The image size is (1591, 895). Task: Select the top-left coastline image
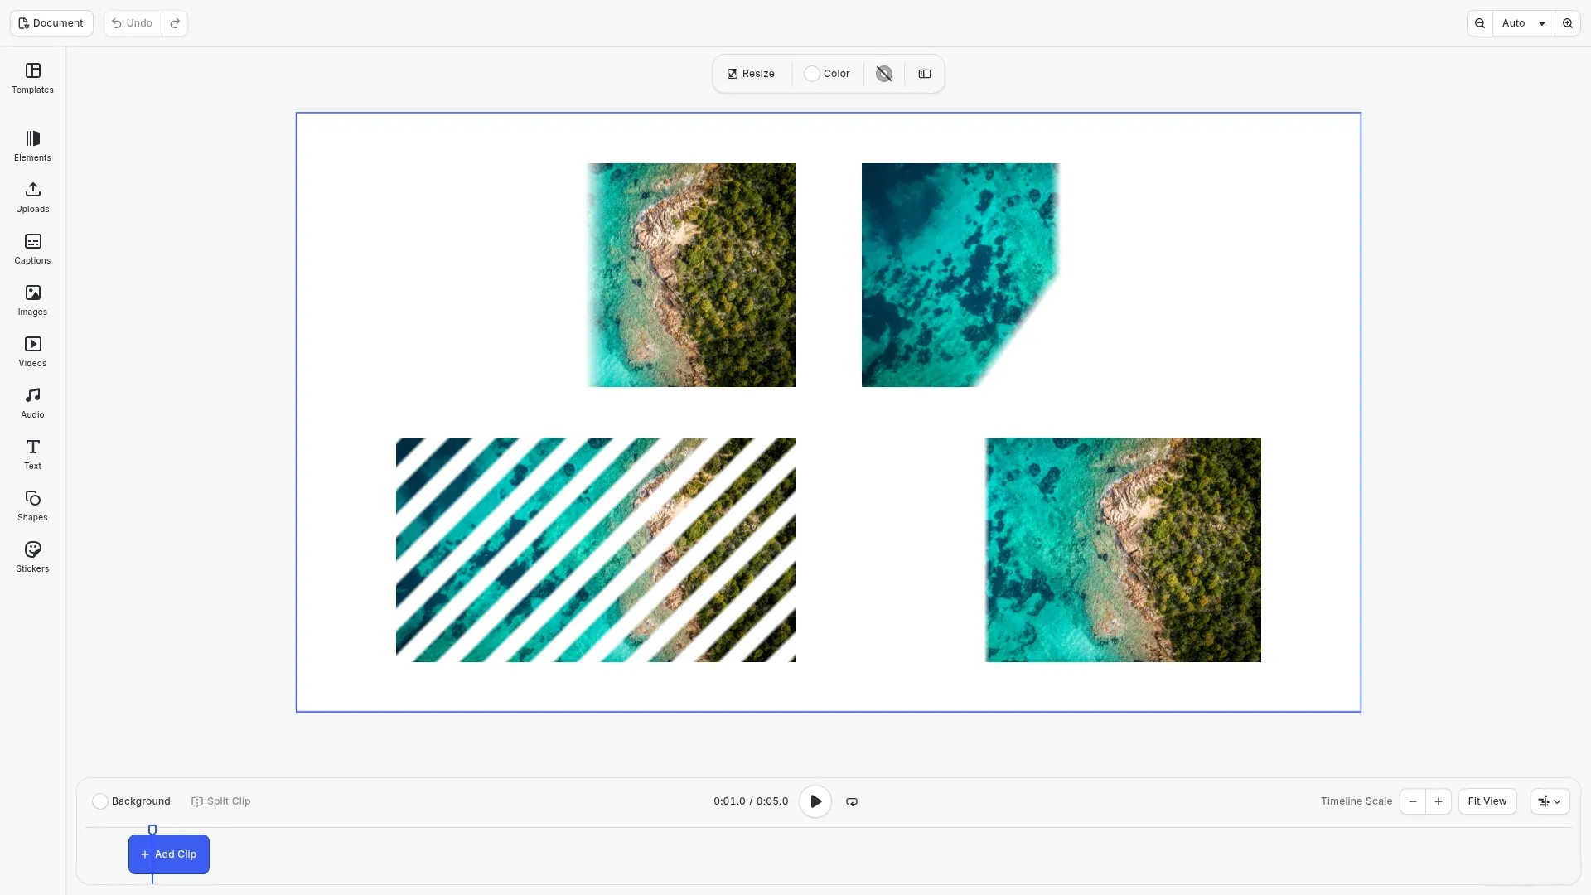pos(691,275)
